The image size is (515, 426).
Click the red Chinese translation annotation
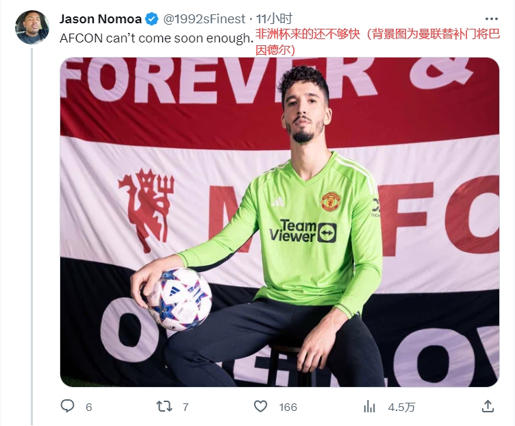coord(378,42)
